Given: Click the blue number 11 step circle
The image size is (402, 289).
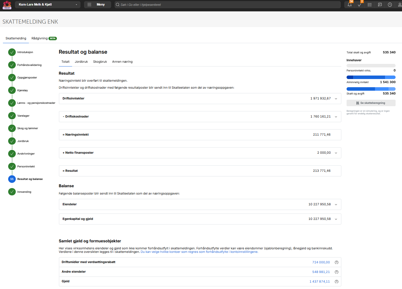Looking at the screenshot, I should (x=12, y=179).
